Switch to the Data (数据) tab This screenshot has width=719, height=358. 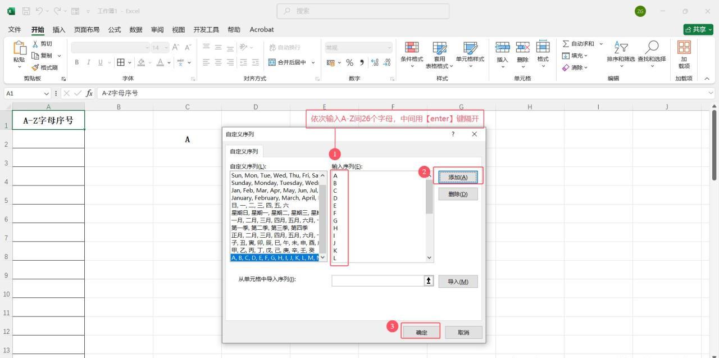136,30
